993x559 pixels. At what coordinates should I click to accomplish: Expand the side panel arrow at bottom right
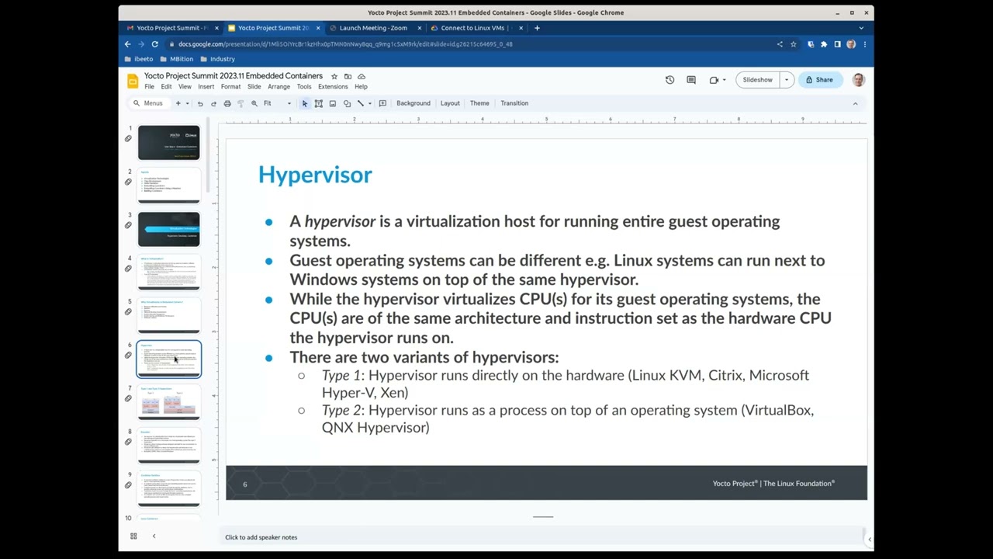tap(869, 539)
